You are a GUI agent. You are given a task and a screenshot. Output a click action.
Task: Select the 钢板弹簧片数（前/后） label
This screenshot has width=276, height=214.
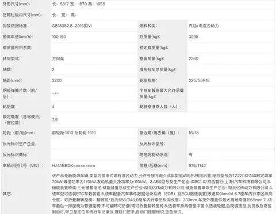click(x=20, y=94)
